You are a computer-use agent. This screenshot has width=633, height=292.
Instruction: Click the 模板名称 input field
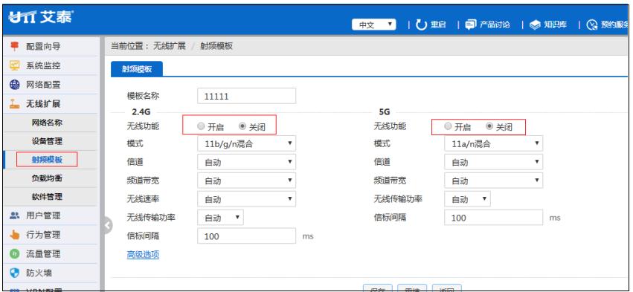pyautogui.click(x=246, y=97)
